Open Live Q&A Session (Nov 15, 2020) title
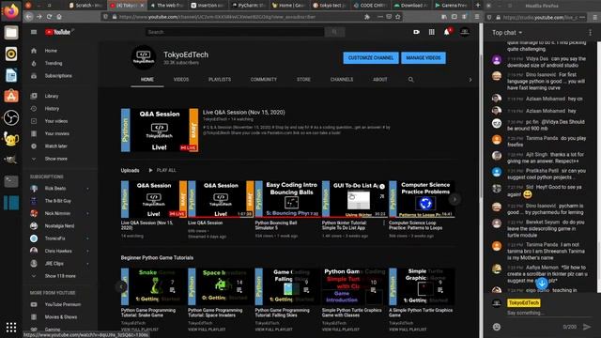Image resolution: width=601 pixels, height=338 pixels. click(244, 113)
